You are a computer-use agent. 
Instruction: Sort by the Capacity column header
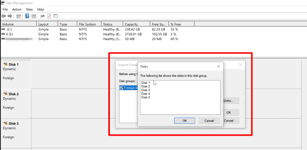[136, 24]
